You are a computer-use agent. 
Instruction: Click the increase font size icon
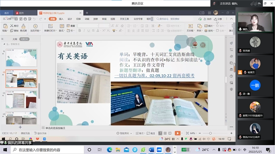pyautogui.click(x=113, y=26)
